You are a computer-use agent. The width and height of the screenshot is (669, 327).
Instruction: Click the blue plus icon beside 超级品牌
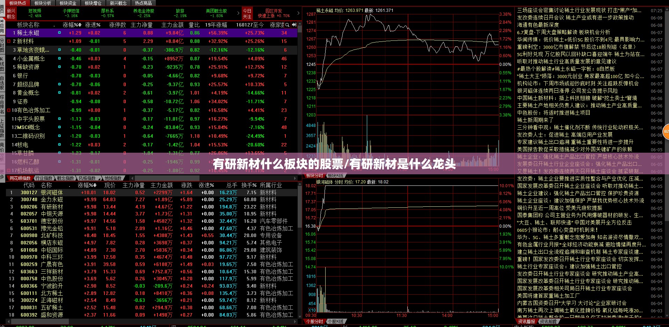click(59, 84)
